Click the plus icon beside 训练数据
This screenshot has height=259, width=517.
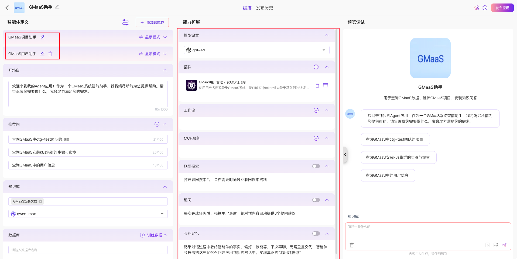(142, 235)
